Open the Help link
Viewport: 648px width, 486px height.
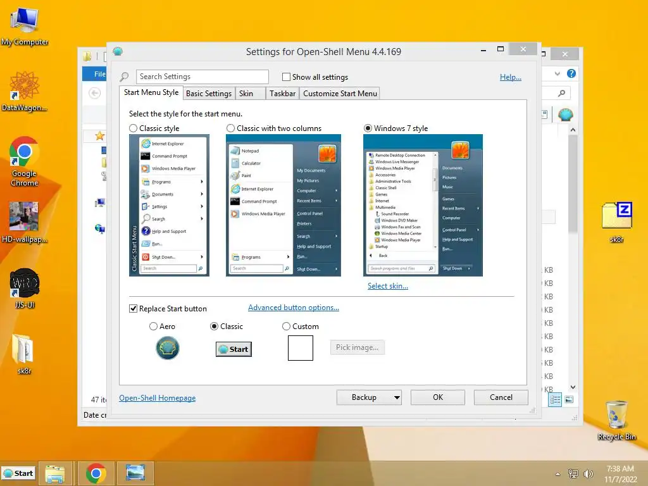tap(511, 77)
